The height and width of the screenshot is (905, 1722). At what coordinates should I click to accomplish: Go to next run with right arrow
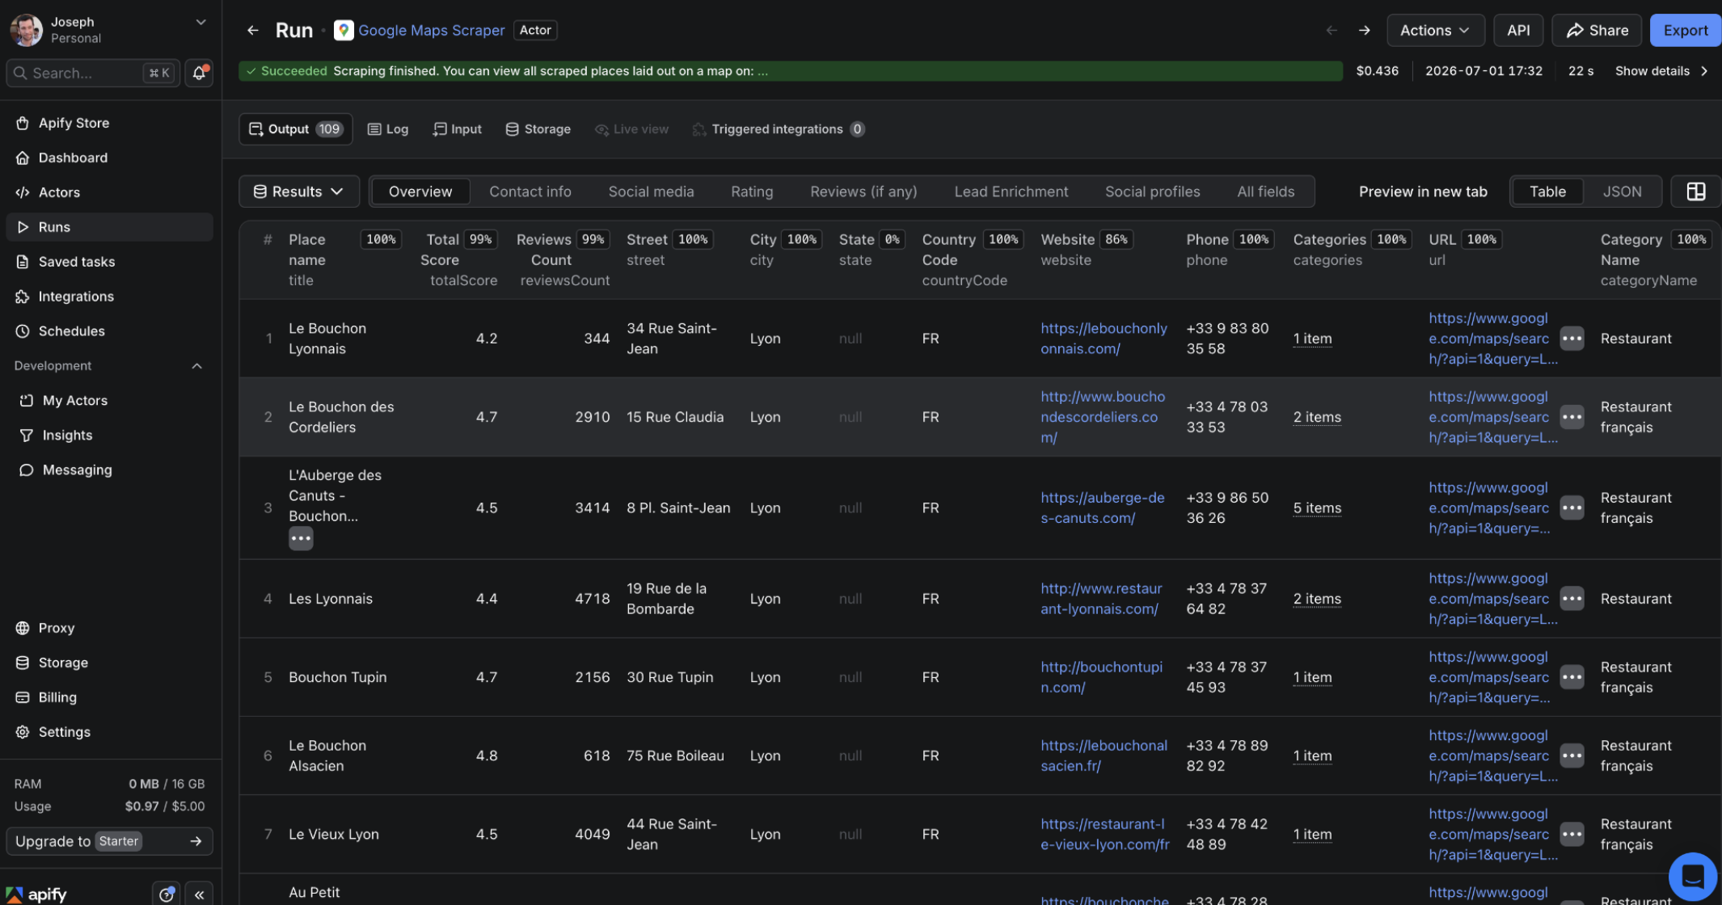(x=1365, y=31)
